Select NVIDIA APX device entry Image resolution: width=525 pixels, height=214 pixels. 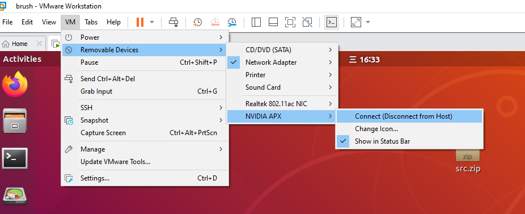(x=282, y=116)
